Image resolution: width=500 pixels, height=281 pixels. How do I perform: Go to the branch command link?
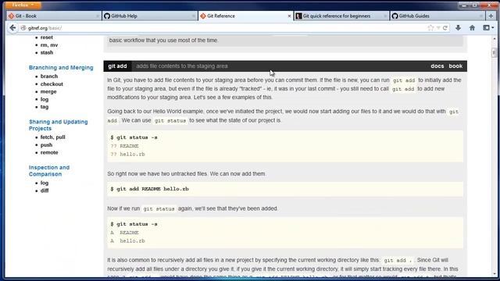pos(49,76)
